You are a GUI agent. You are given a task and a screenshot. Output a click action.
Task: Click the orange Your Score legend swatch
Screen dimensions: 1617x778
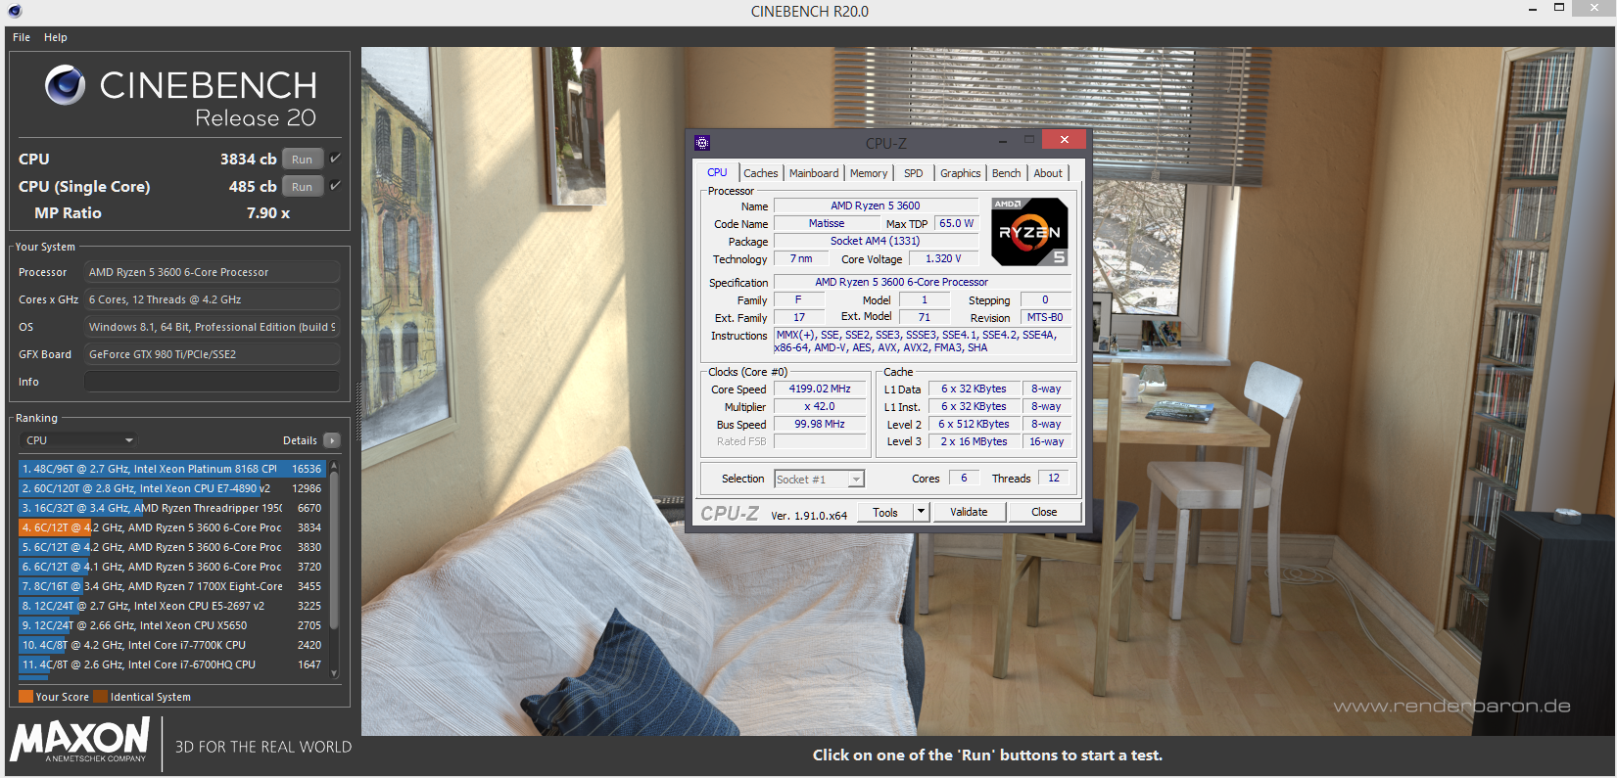[26, 697]
